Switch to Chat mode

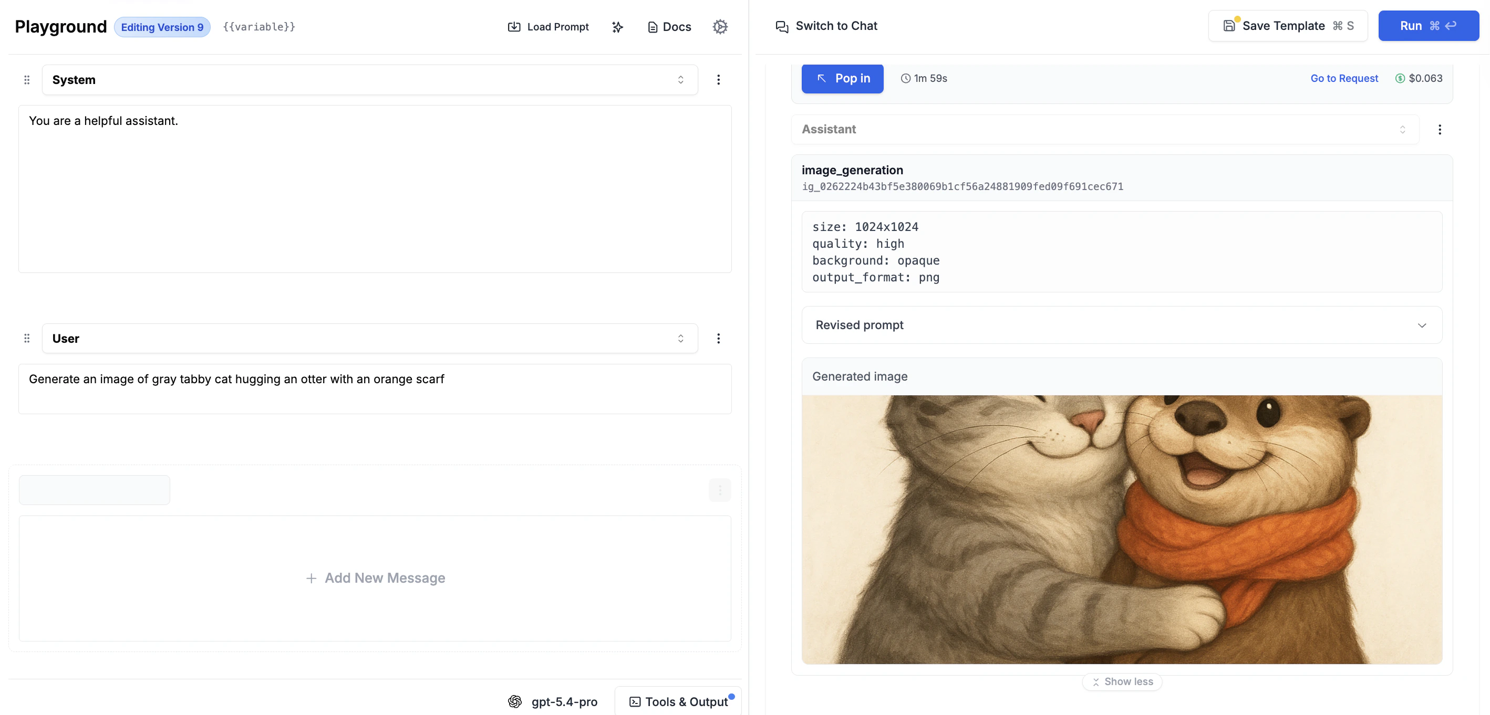point(826,26)
